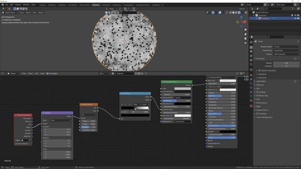The image size is (301, 169).
Task: Open the node editor type selector icon
Action: [3, 73]
